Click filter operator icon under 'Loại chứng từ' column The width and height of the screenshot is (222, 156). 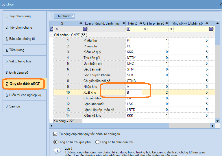tap(85, 29)
